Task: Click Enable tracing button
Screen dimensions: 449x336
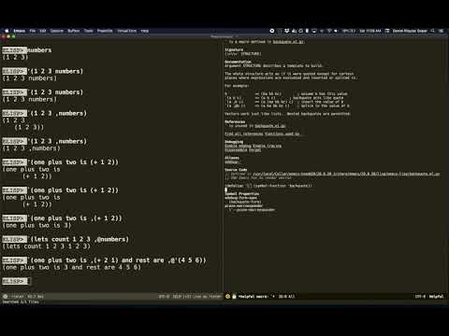Action: tap(268, 146)
